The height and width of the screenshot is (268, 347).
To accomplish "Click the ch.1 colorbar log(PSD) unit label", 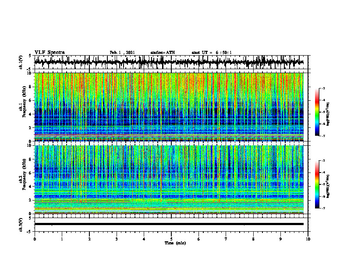I will [328, 114].
